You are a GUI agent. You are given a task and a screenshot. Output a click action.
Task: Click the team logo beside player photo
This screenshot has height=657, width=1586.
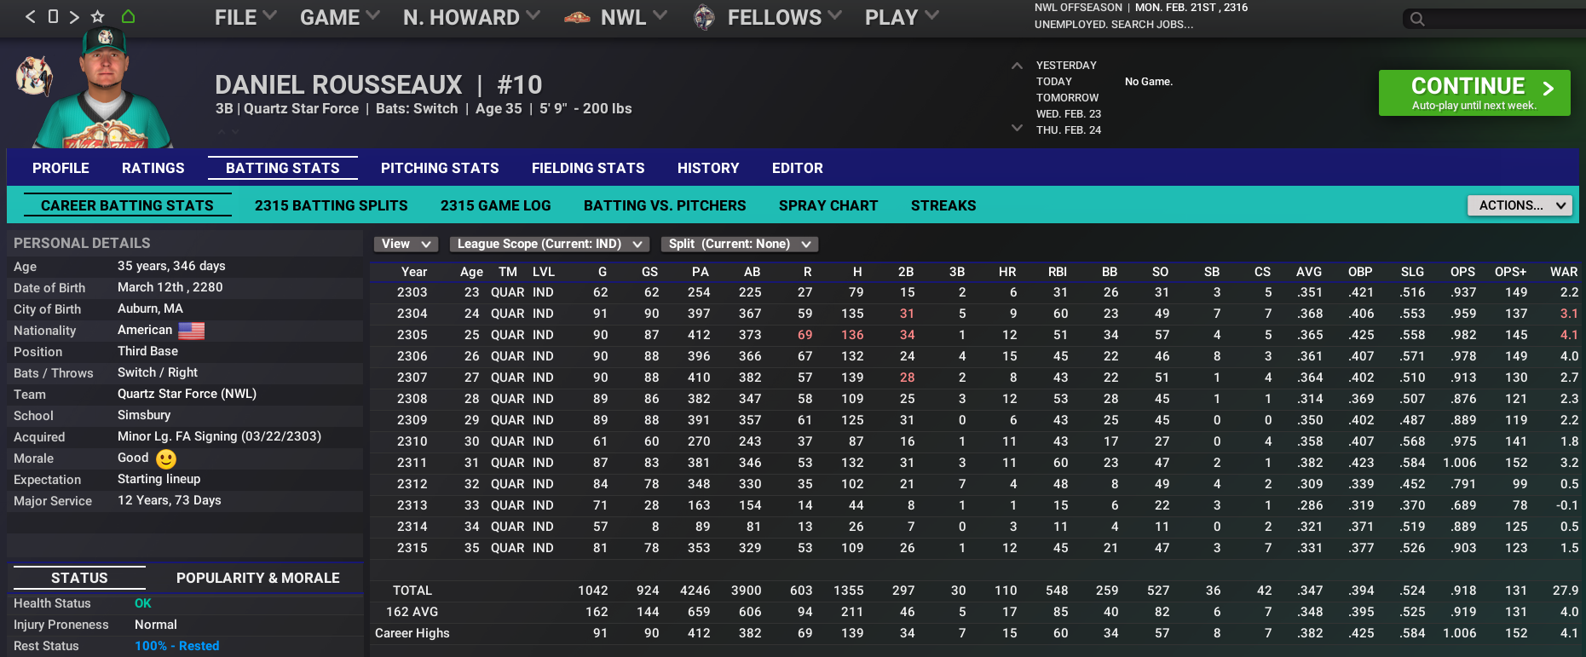[34, 77]
